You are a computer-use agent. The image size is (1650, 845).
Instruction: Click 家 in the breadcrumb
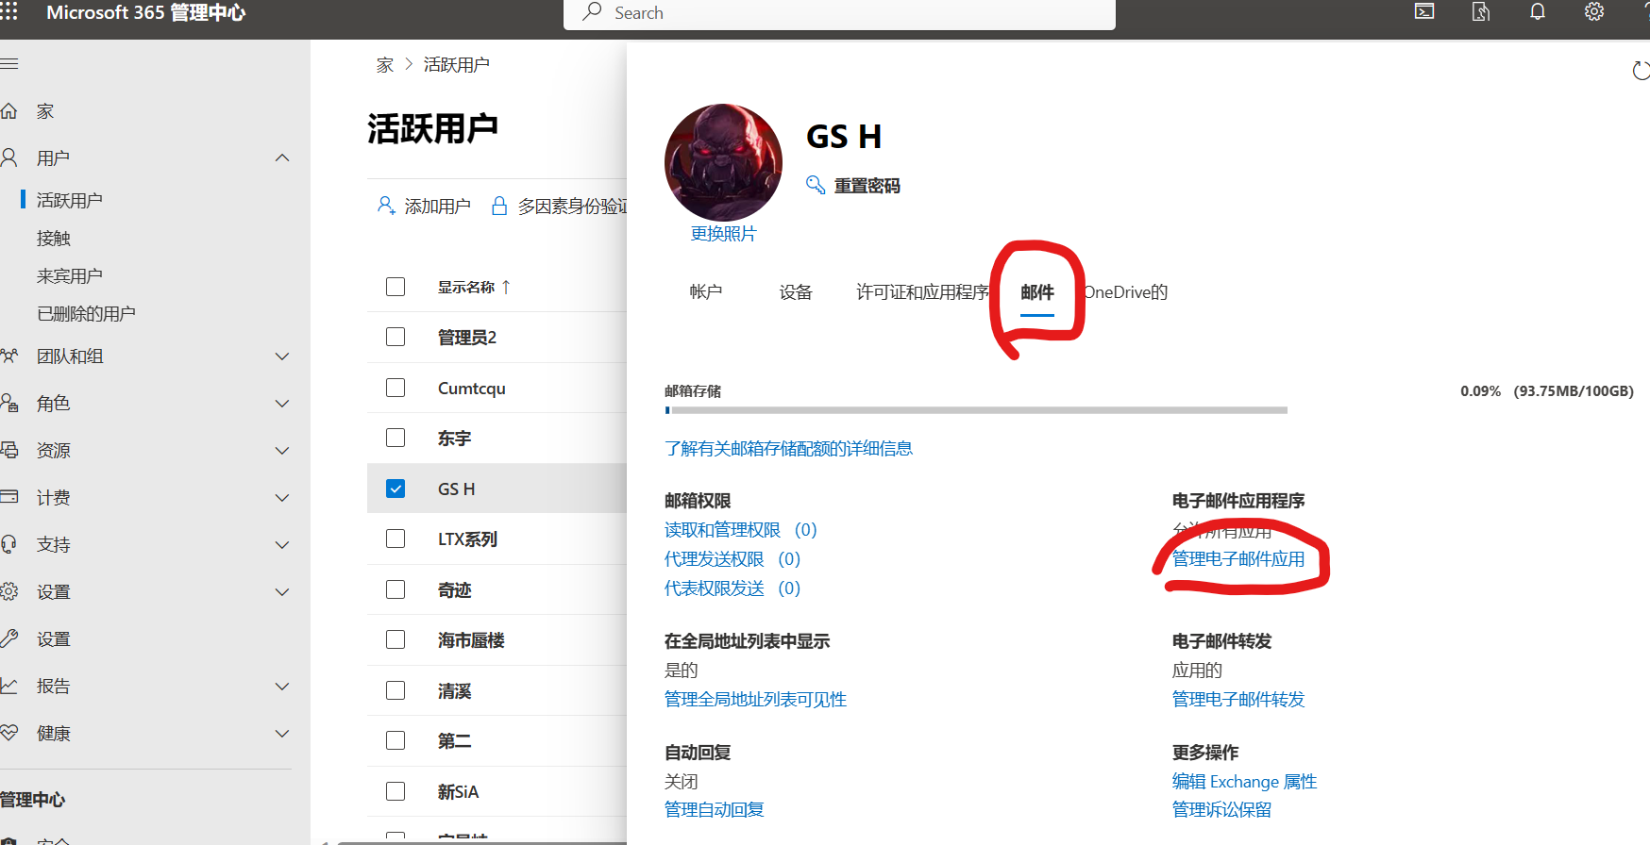point(385,64)
